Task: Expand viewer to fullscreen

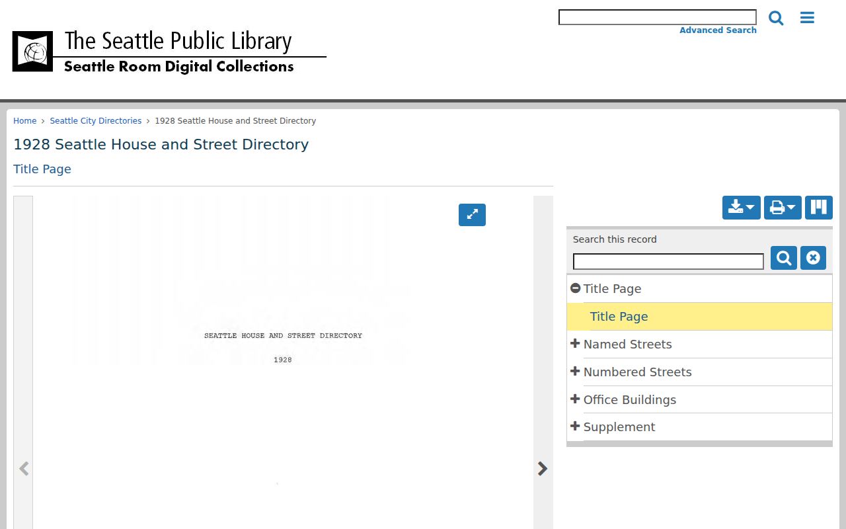Action: tap(472, 215)
